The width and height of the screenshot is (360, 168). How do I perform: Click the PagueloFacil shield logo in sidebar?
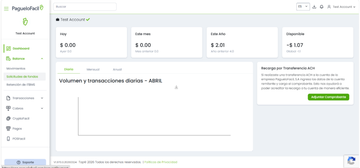click(x=25, y=22)
